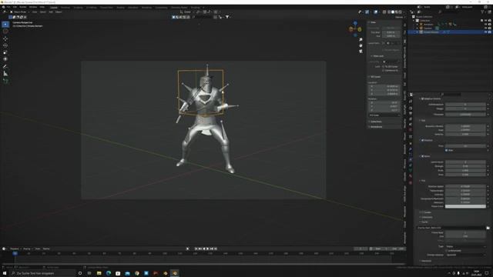Click the Flame Smoke value slider
Image resolution: width=493 pixels, height=277 pixels.
465,190
